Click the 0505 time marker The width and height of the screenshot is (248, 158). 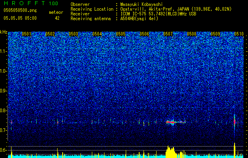coord(121,34)
